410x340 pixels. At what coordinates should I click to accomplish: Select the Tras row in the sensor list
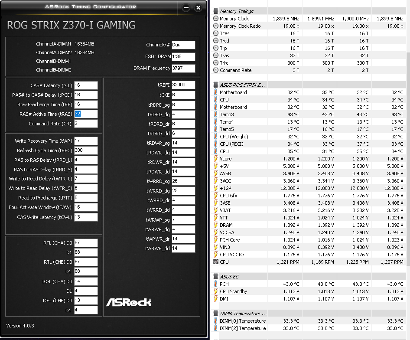click(x=309, y=56)
